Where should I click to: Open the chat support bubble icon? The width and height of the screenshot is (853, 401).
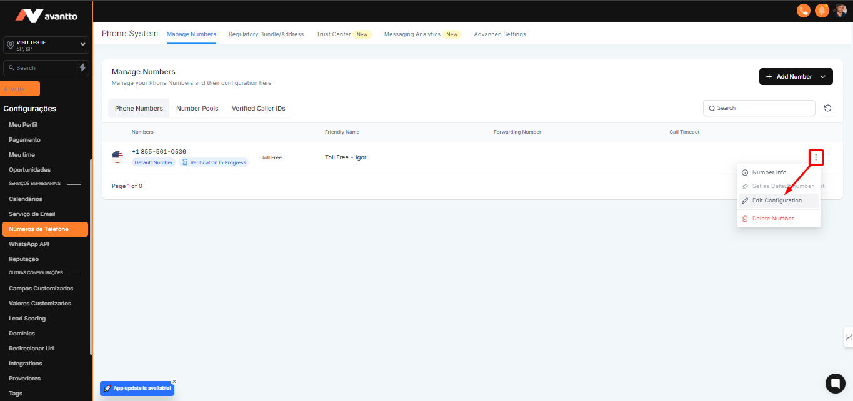[x=835, y=383]
